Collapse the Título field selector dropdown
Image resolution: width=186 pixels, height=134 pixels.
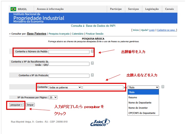pyautogui.click(x=143, y=87)
